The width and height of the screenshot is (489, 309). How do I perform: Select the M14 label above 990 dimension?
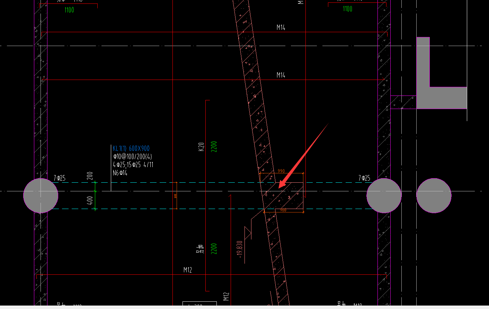pyautogui.click(x=281, y=75)
